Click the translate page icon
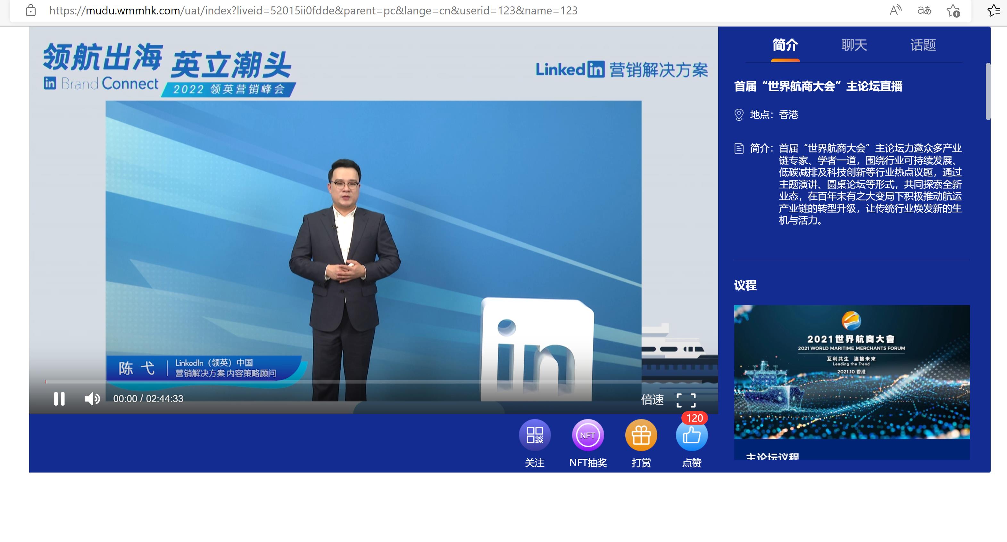This screenshot has width=1007, height=542. tap(924, 11)
